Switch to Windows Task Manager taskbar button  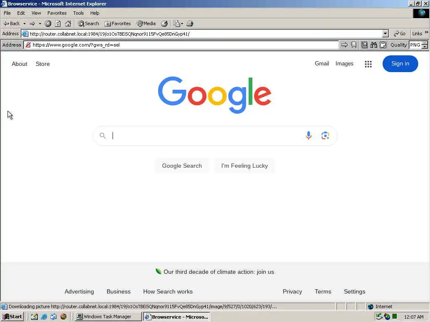click(108, 317)
